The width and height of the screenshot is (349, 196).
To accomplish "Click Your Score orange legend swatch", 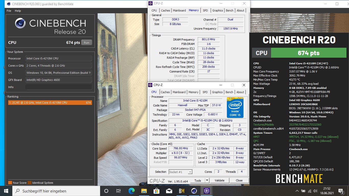I will click(10, 183).
